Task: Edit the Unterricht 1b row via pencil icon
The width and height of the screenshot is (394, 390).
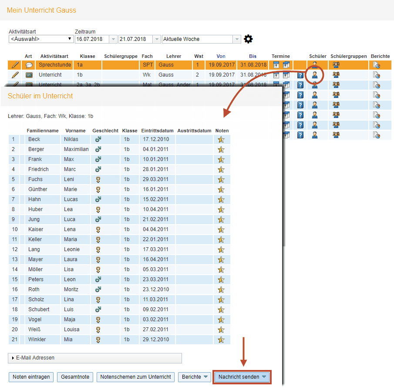Action: tap(15, 75)
